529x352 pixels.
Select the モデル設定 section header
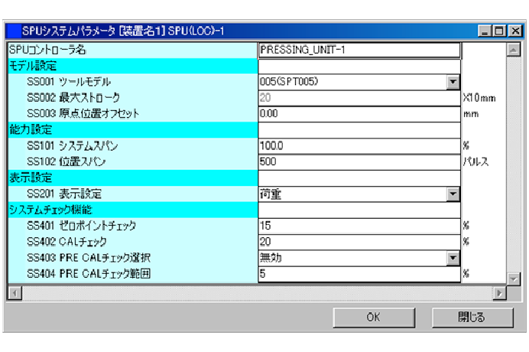click(x=133, y=66)
